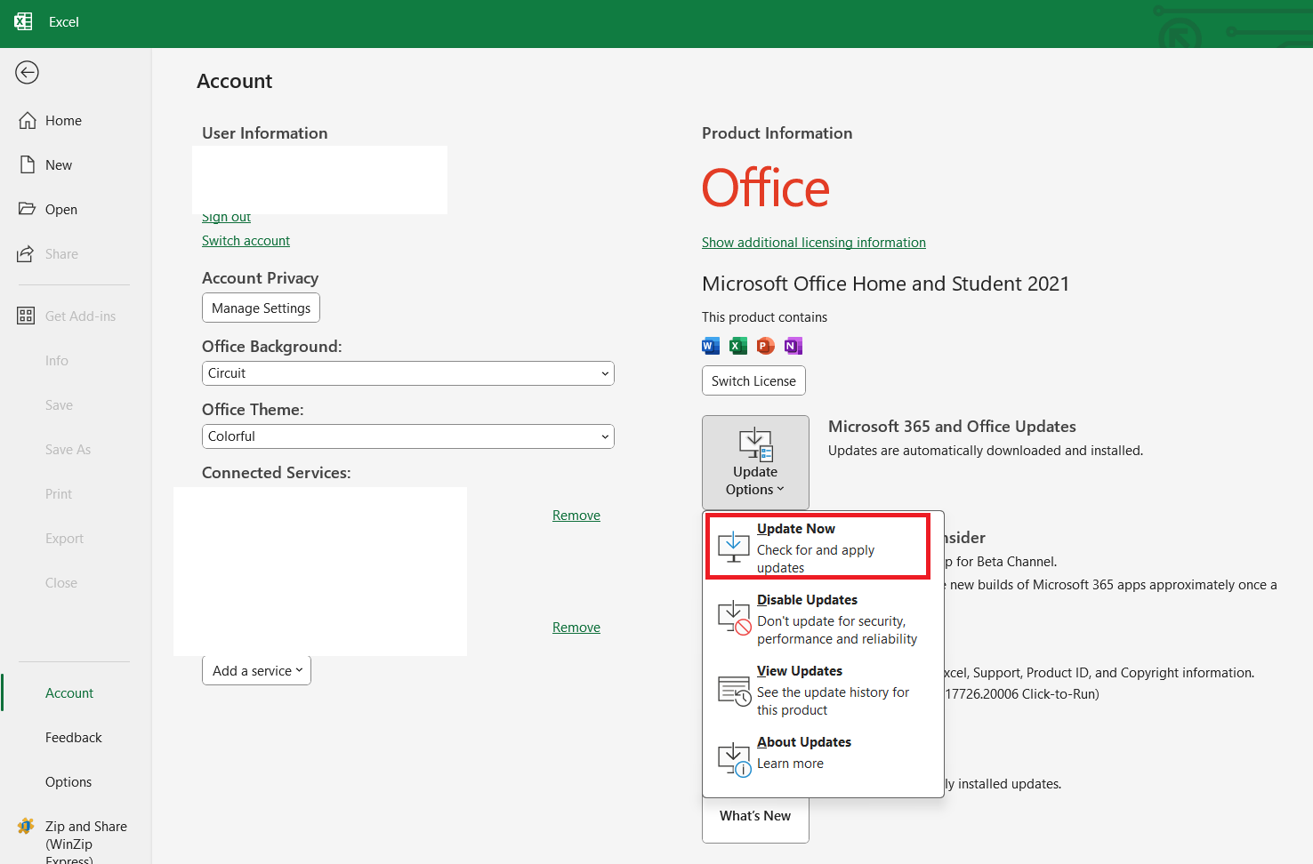Click the Get Add-ins grid icon
The width and height of the screenshot is (1313, 864).
coord(26,316)
